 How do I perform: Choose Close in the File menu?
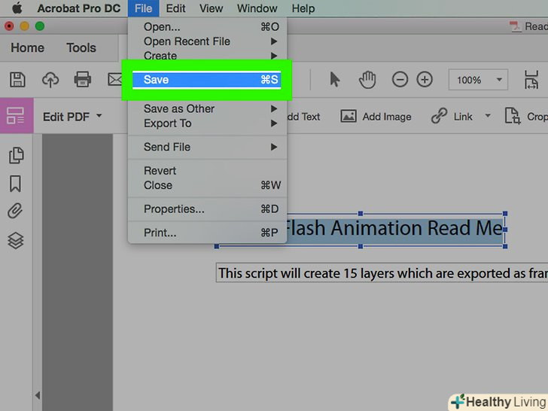pyautogui.click(x=208, y=185)
